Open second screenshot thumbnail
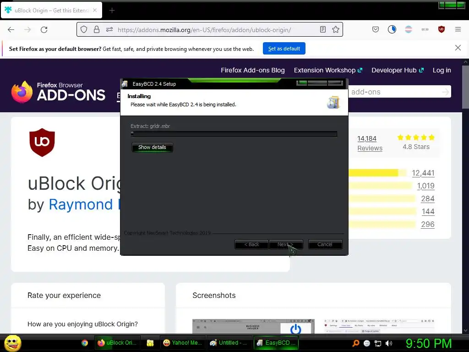The image size is (469, 352). click(379, 326)
